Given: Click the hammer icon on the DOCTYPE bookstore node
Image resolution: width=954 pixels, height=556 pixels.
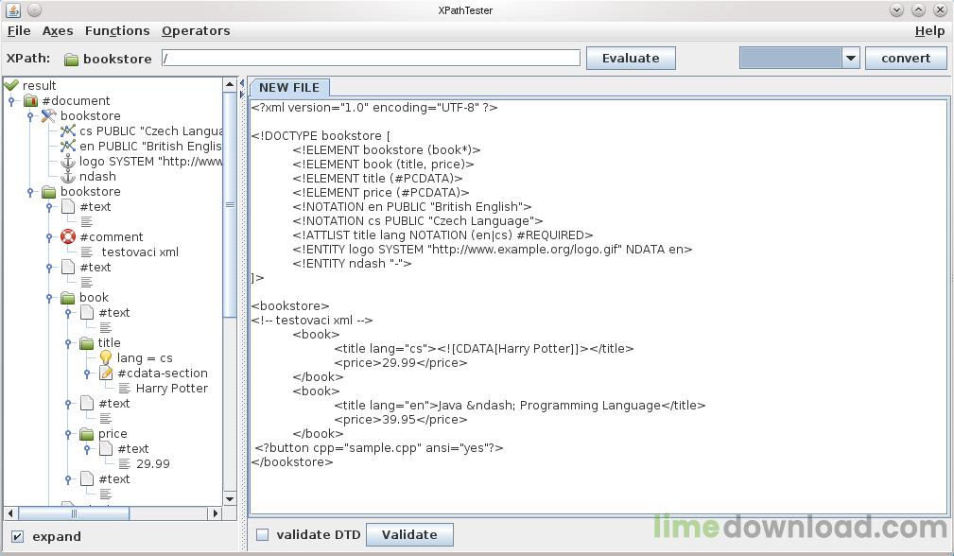Looking at the screenshot, I should (x=48, y=116).
